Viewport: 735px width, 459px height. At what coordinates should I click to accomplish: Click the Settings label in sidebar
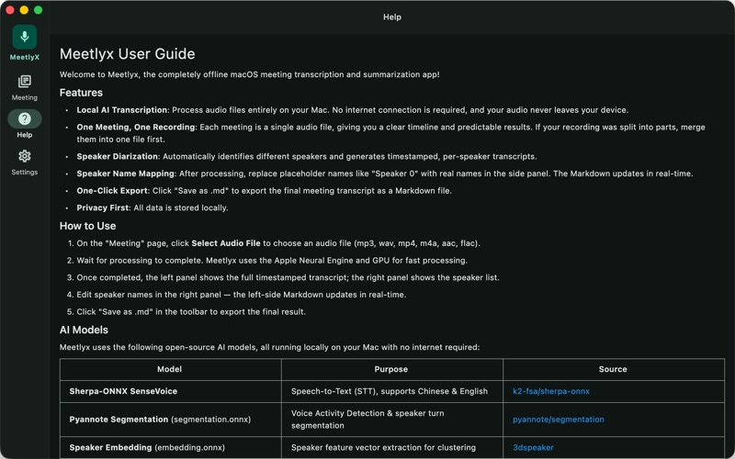click(x=25, y=172)
